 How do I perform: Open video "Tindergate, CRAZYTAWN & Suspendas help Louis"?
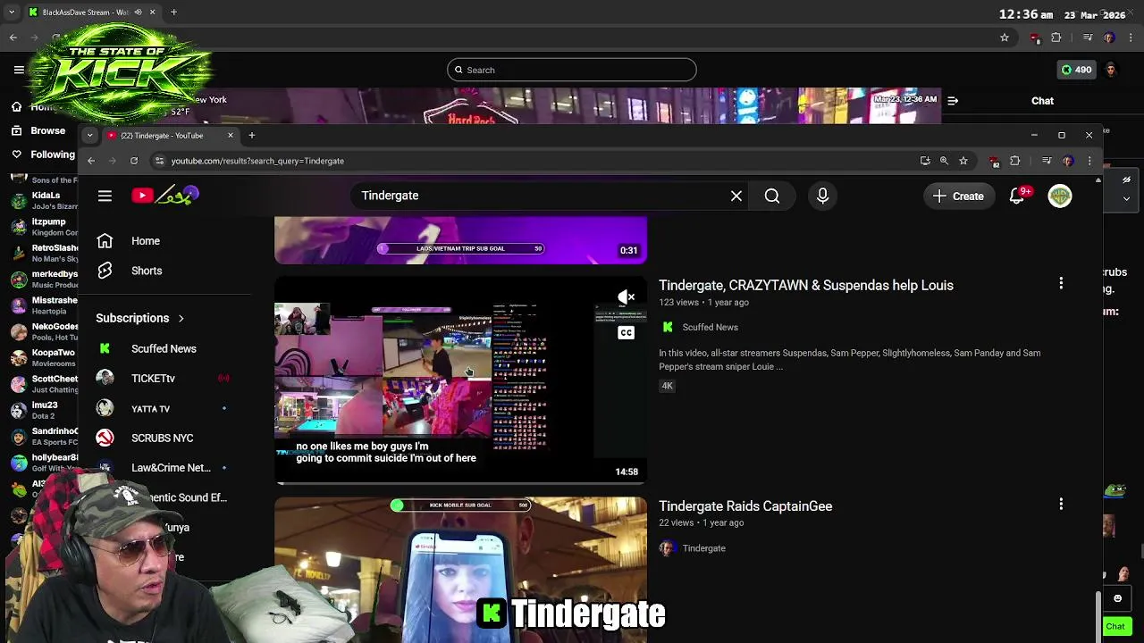806,285
